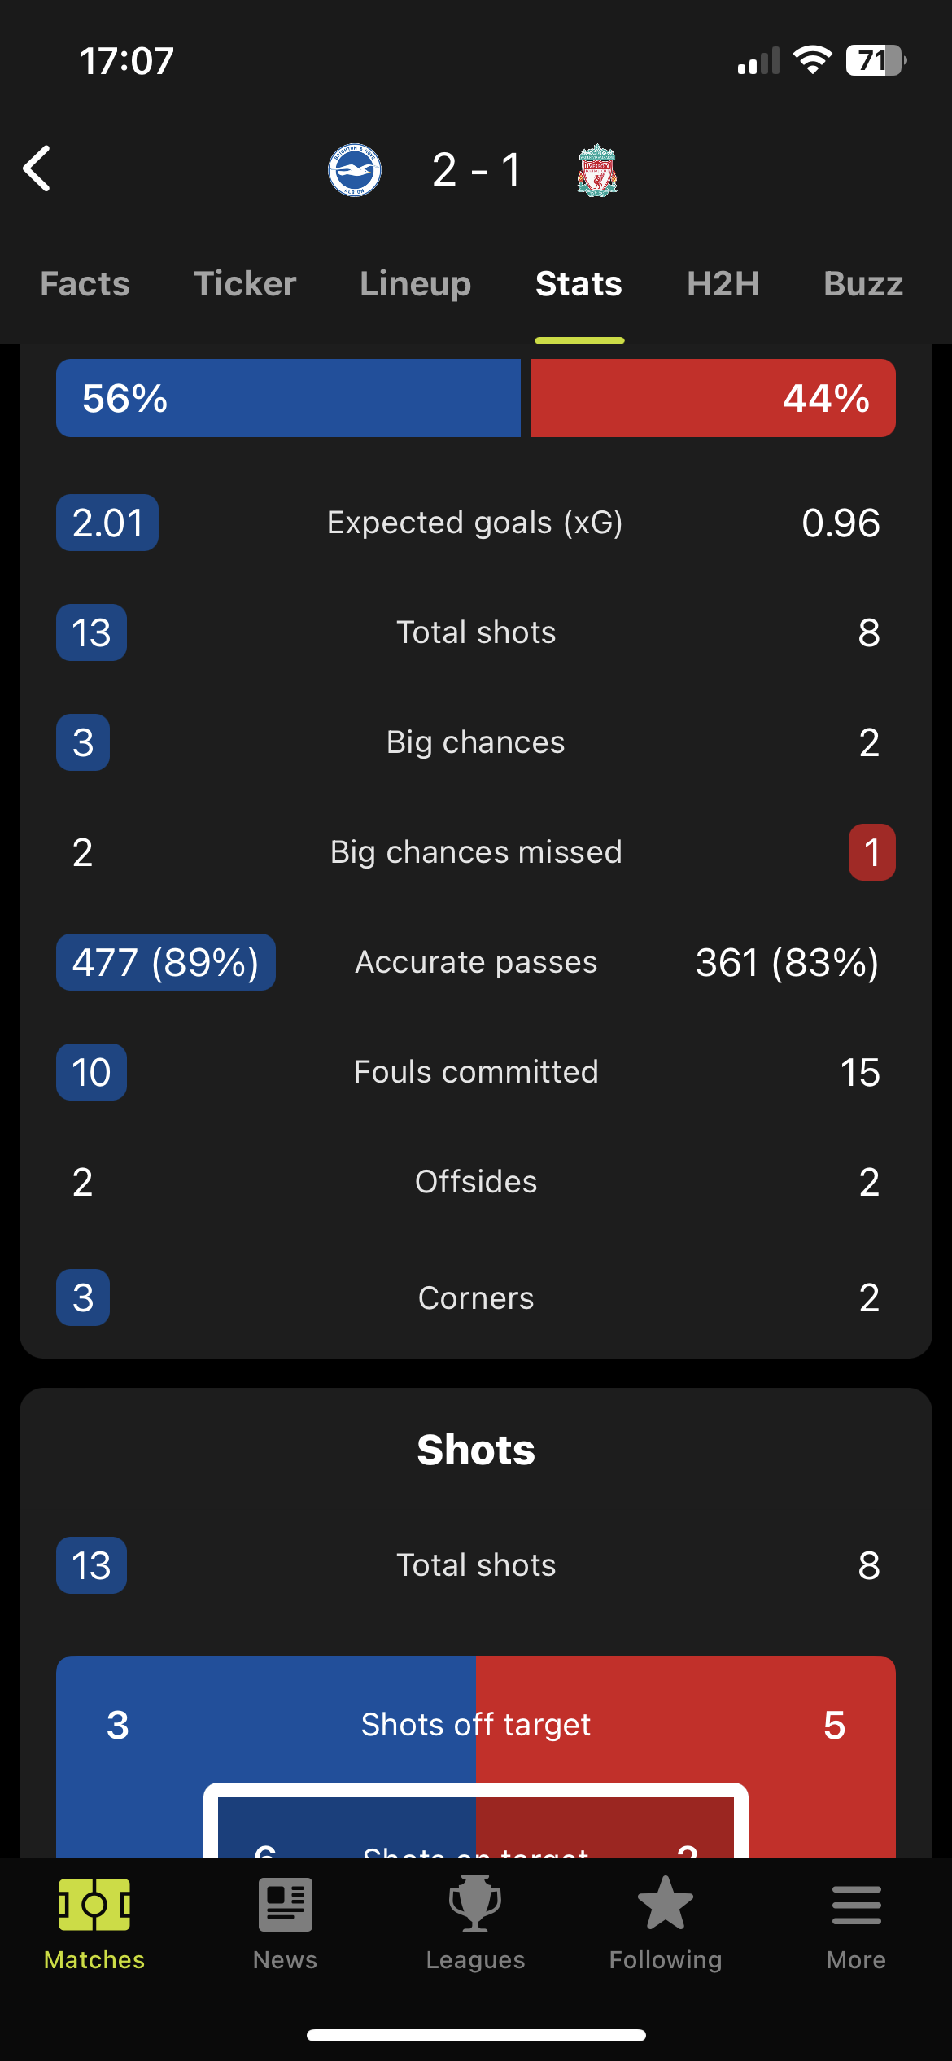Open the Brighton team crest
The width and height of the screenshot is (952, 2061).
(x=355, y=170)
